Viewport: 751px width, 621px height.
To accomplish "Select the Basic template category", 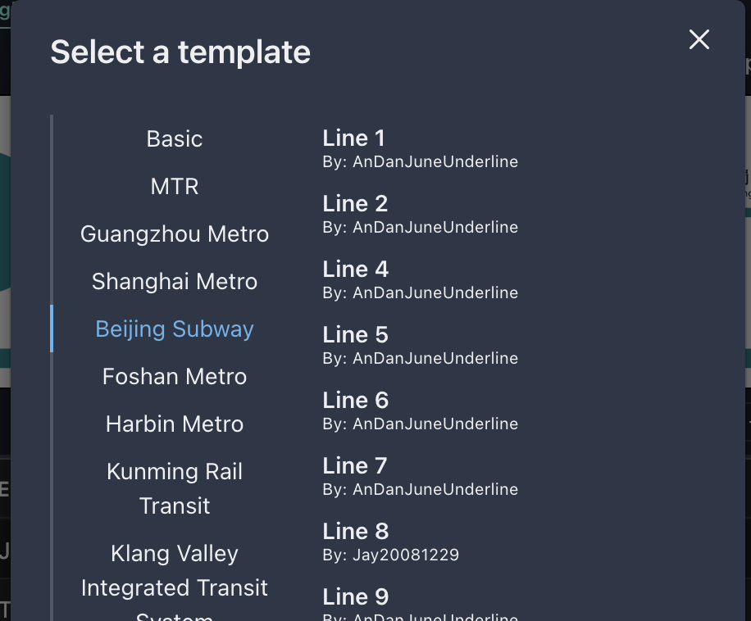I will [174, 138].
